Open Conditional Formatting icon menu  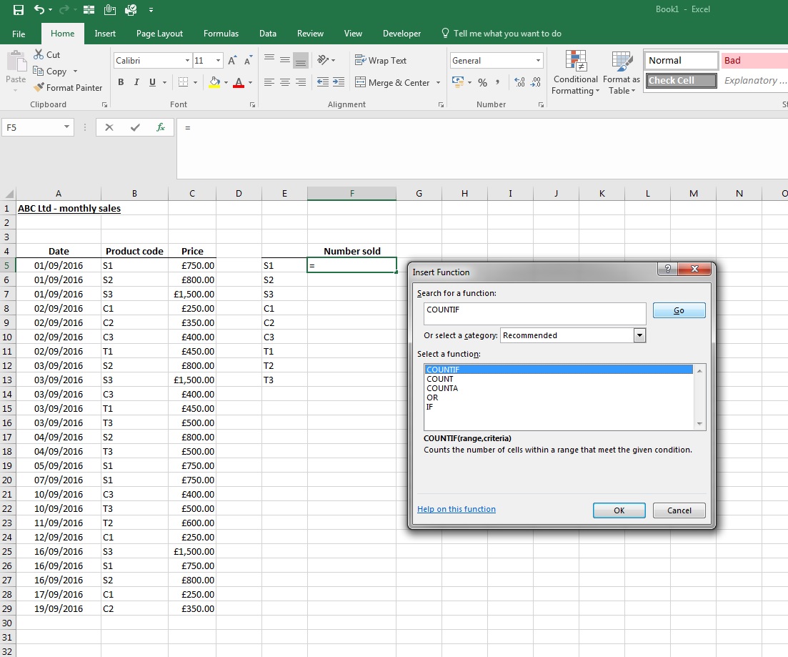click(x=575, y=73)
